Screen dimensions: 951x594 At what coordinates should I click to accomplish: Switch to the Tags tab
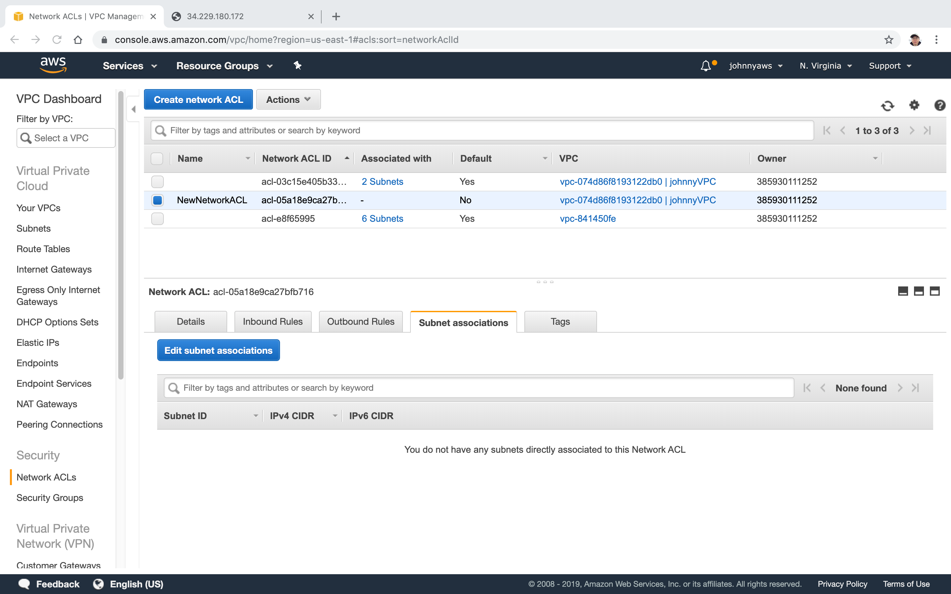560,322
